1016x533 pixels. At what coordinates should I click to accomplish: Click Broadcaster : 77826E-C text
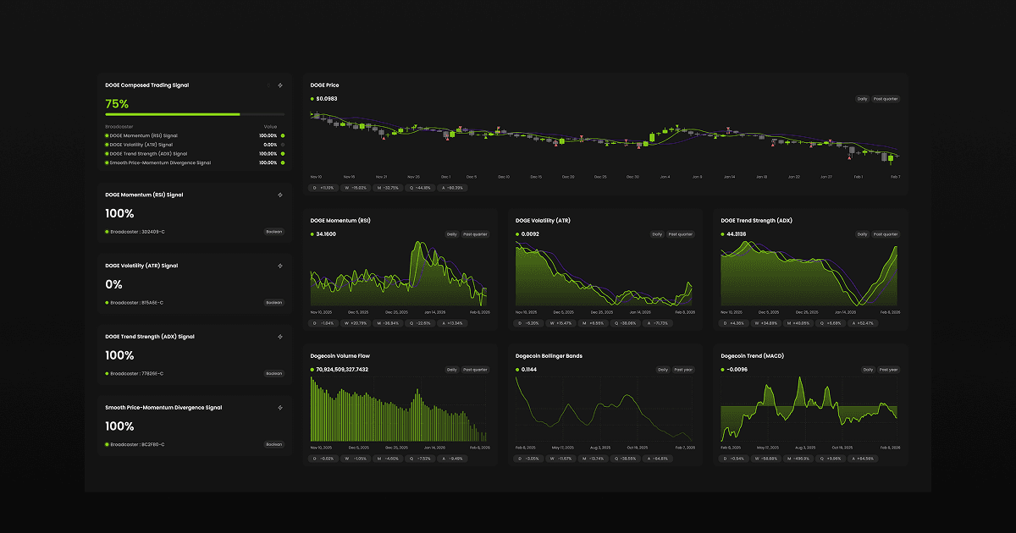[137, 373]
